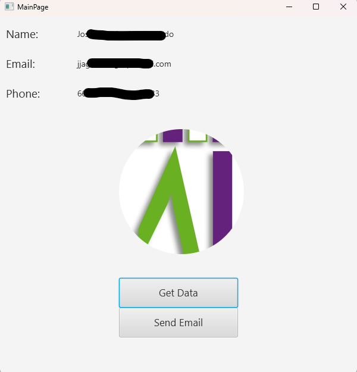Minimize the MainPage window
Viewport: 357px width, 372px height.
point(289,7)
